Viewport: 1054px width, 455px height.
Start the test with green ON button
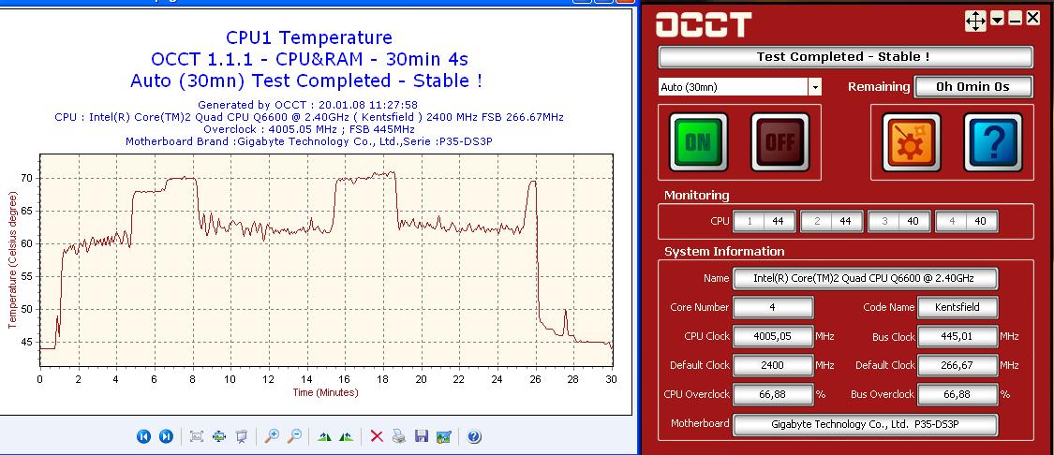coord(698,141)
